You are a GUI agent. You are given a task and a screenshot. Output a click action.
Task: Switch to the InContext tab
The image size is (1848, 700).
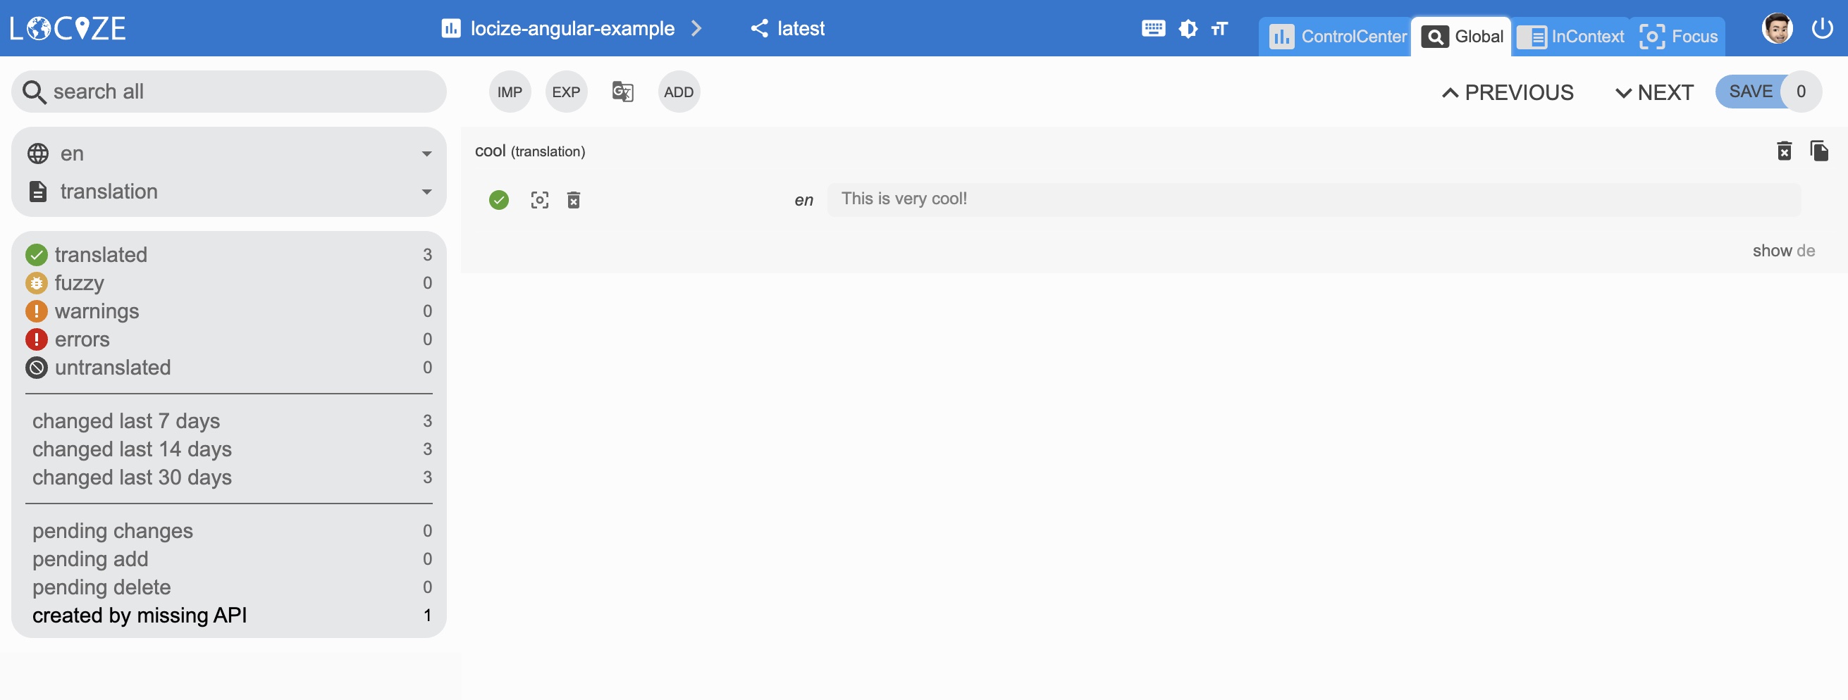click(x=1571, y=37)
